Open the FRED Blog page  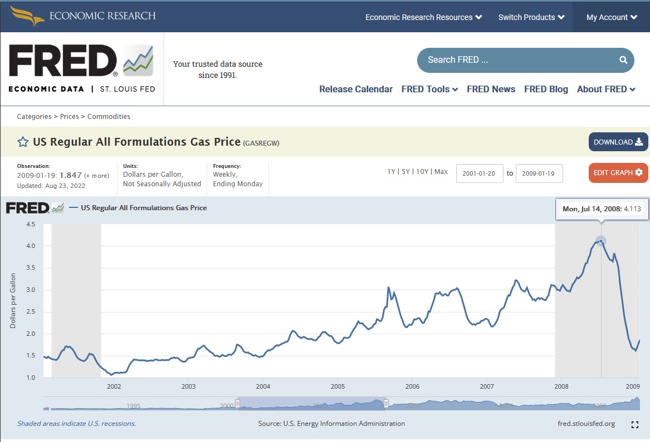(546, 89)
